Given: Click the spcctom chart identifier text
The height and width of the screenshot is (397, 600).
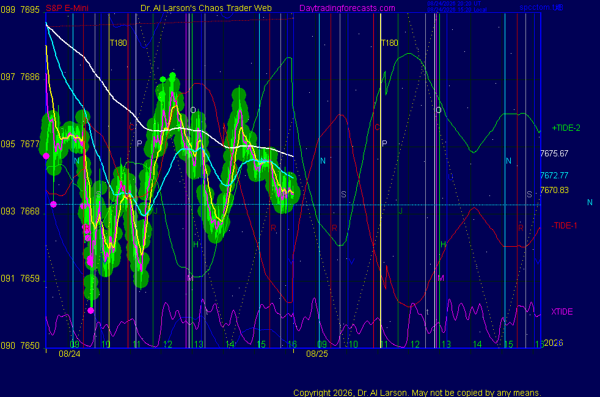Looking at the screenshot, I should (x=541, y=7).
